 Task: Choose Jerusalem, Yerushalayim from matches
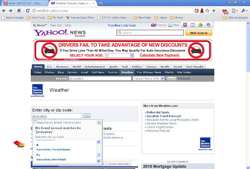coord(53,149)
